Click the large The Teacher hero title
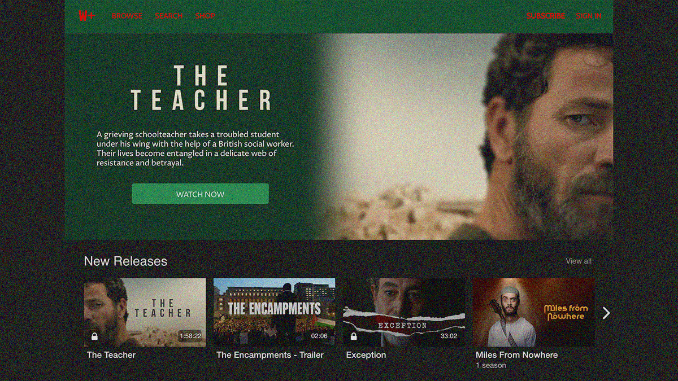This screenshot has width=678, height=381. (x=201, y=88)
